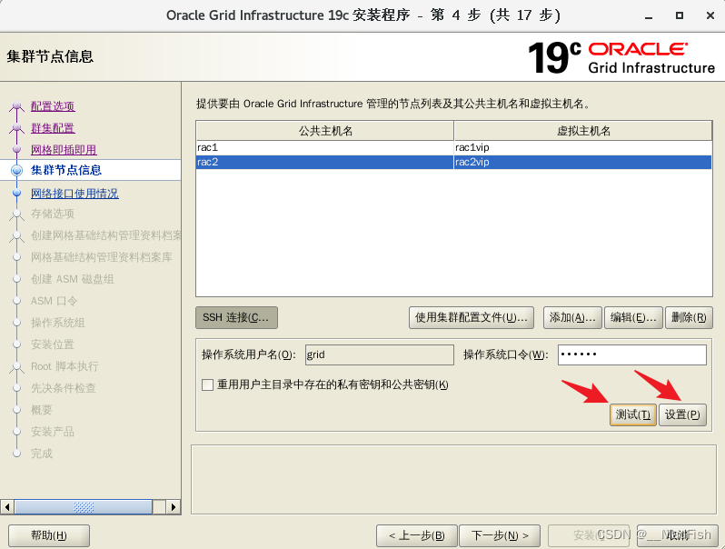The width and height of the screenshot is (725, 549).
Task: Enable reuse of existing private and public keys
Action: pos(208,384)
